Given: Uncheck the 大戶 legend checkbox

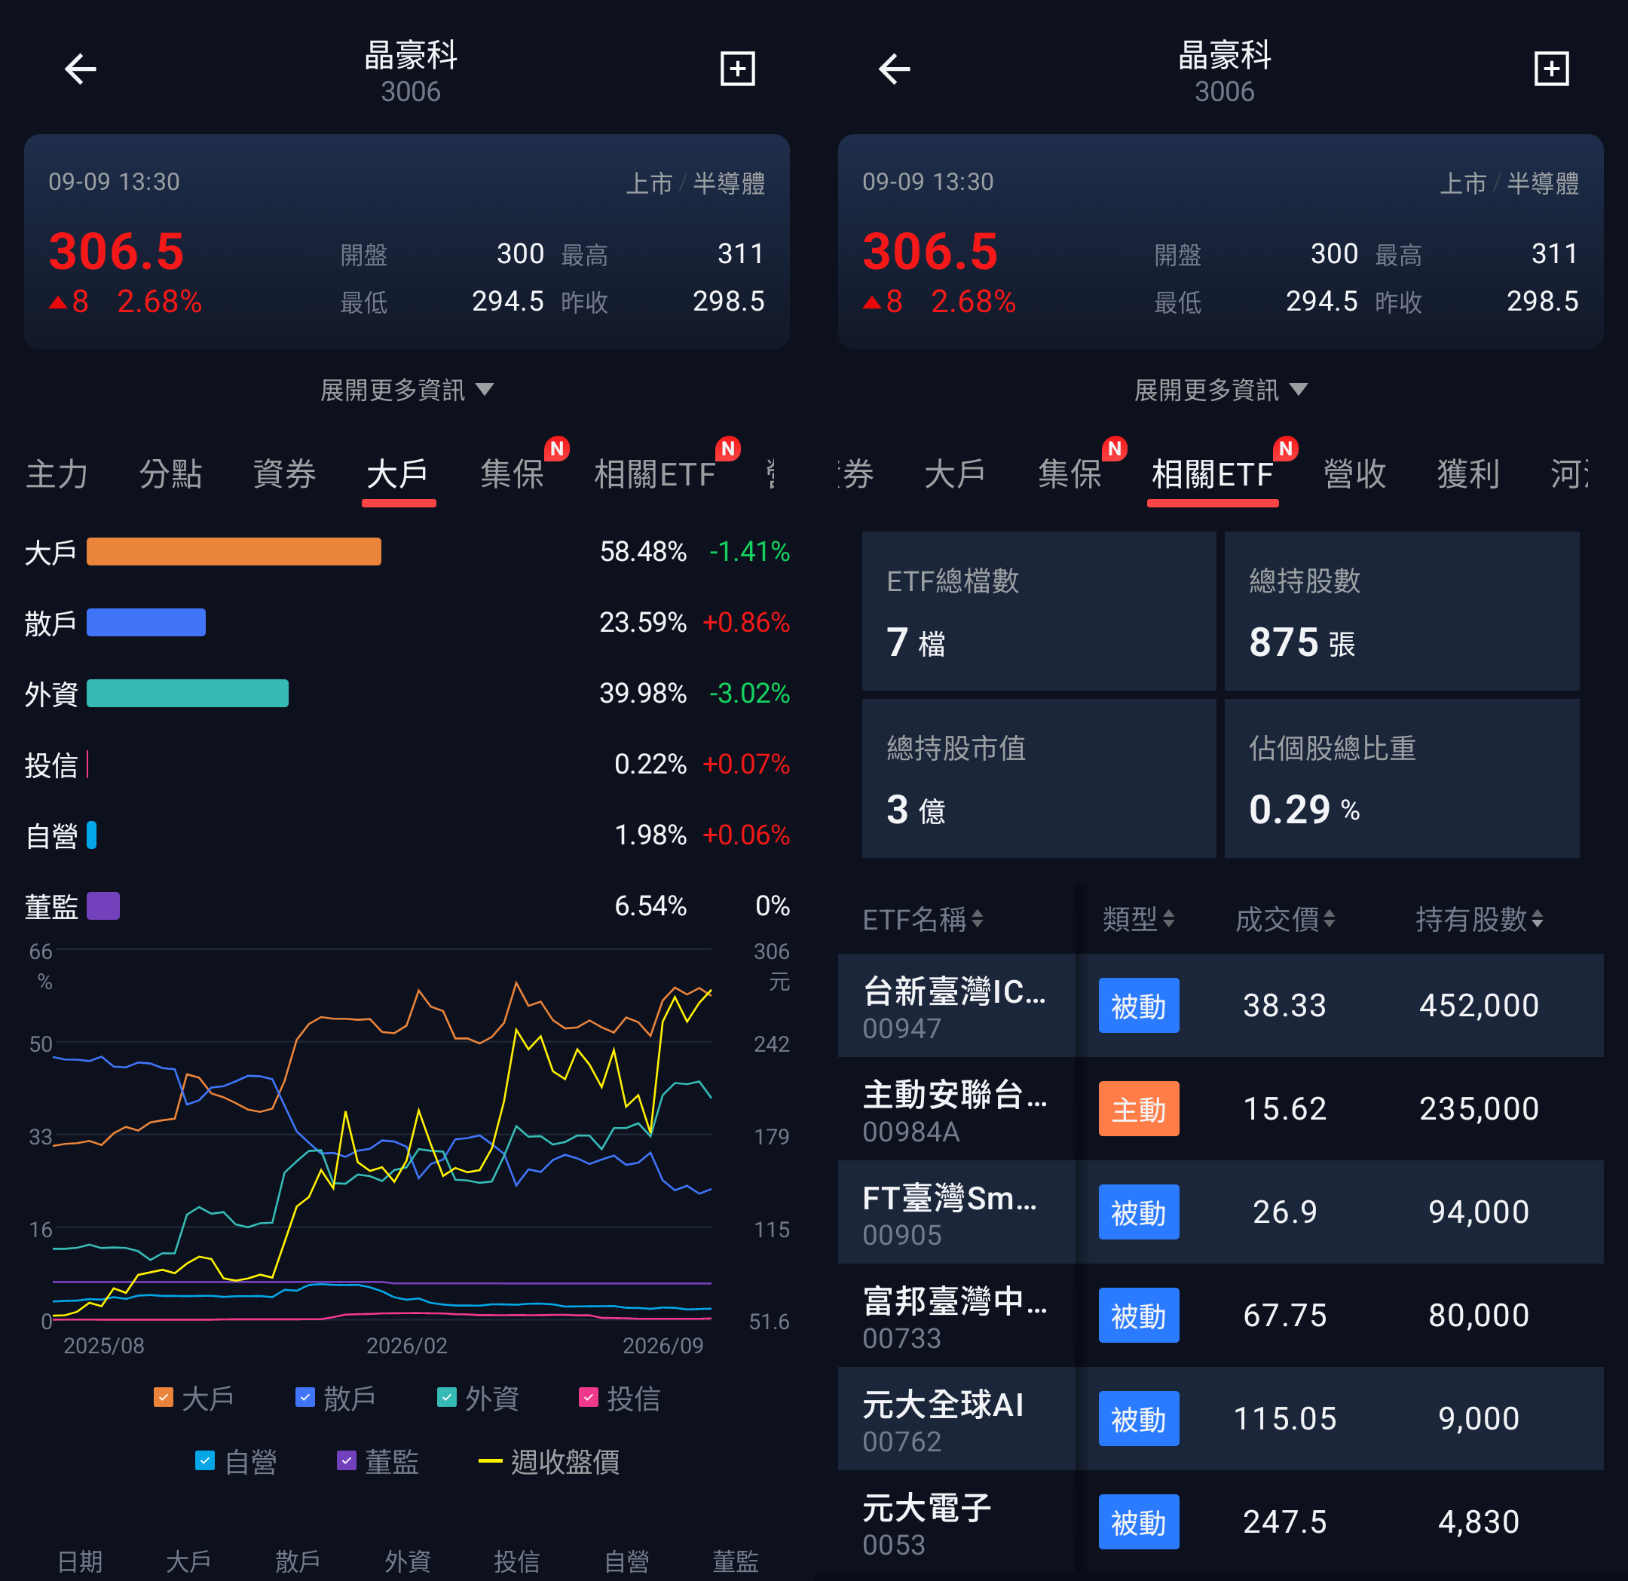Looking at the screenshot, I should pos(164,1397).
